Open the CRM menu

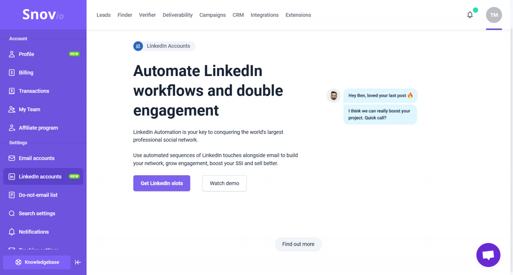238,15
